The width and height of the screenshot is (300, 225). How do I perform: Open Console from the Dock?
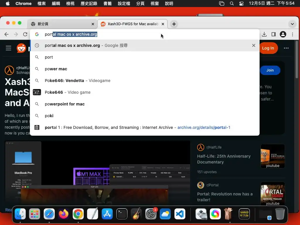pyautogui.click(x=244, y=214)
